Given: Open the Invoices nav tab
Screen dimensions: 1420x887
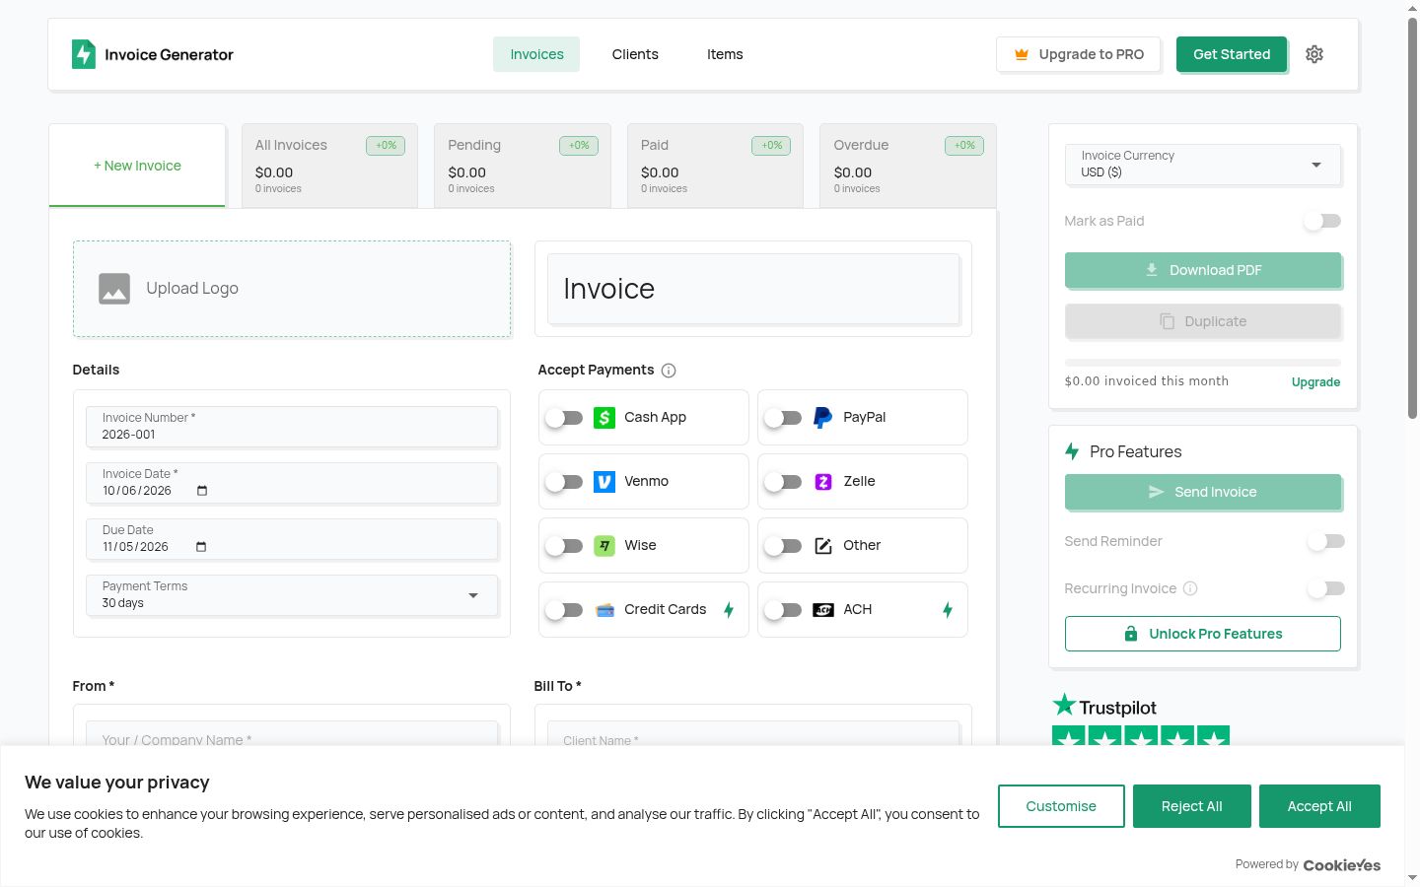Looking at the screenshot, I should click(x=536, y=54).
